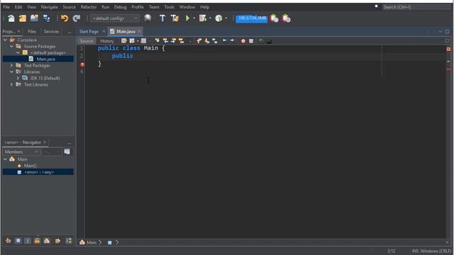Click the Shift Line Right arrow
This screenshot has height=255, width=454.
point(232,41)
